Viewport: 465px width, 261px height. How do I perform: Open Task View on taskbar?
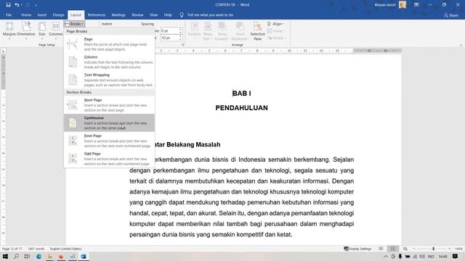point(27,256)
